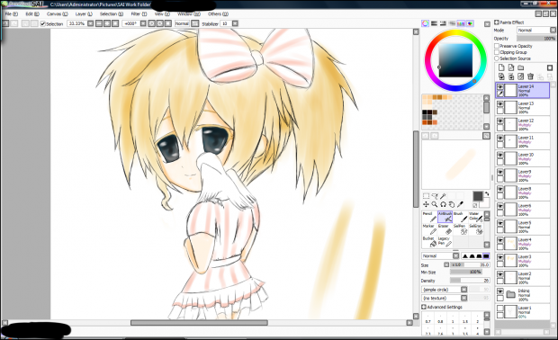Open the Stabilizer value dropdown

[235, 23]
